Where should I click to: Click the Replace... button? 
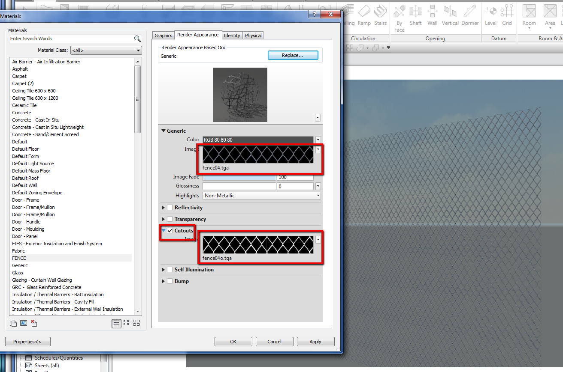coord(293,55)
